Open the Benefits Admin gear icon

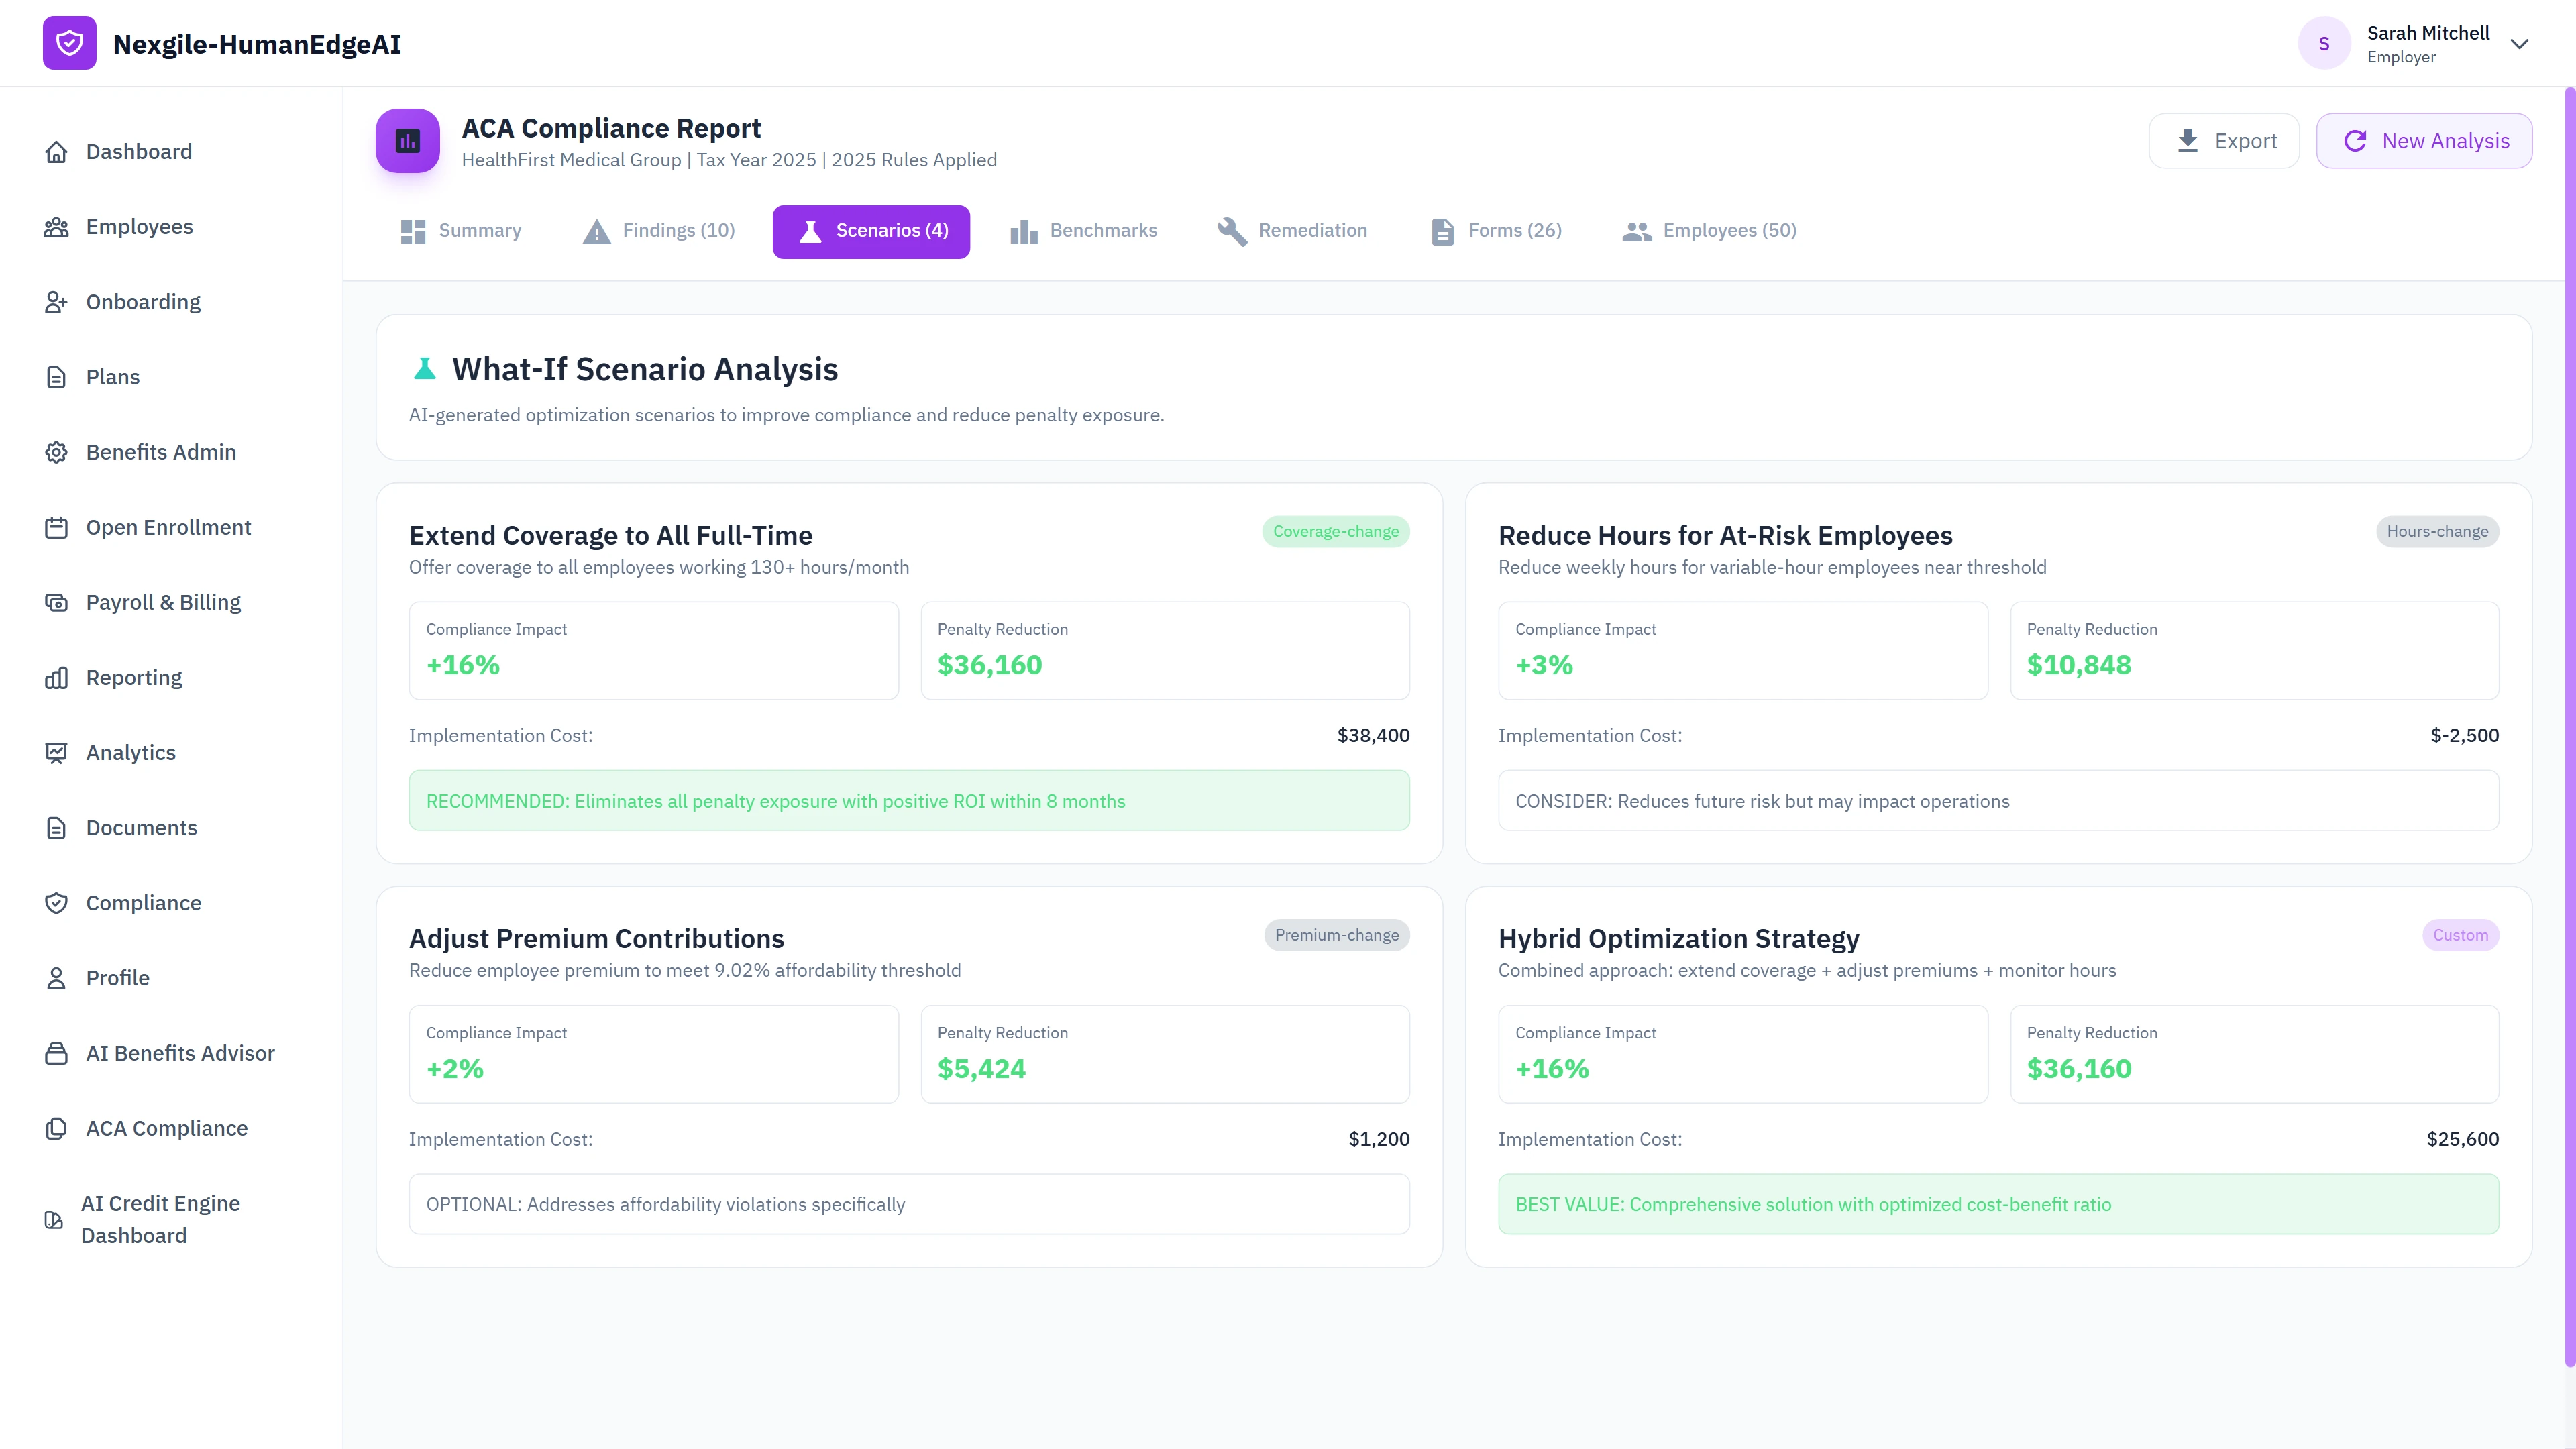pos(56,452)
